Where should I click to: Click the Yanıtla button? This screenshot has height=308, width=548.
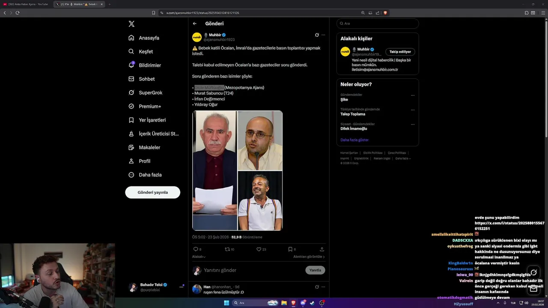point(315,270)
